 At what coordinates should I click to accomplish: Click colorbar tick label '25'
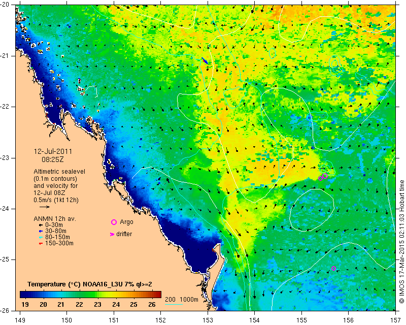133,304
